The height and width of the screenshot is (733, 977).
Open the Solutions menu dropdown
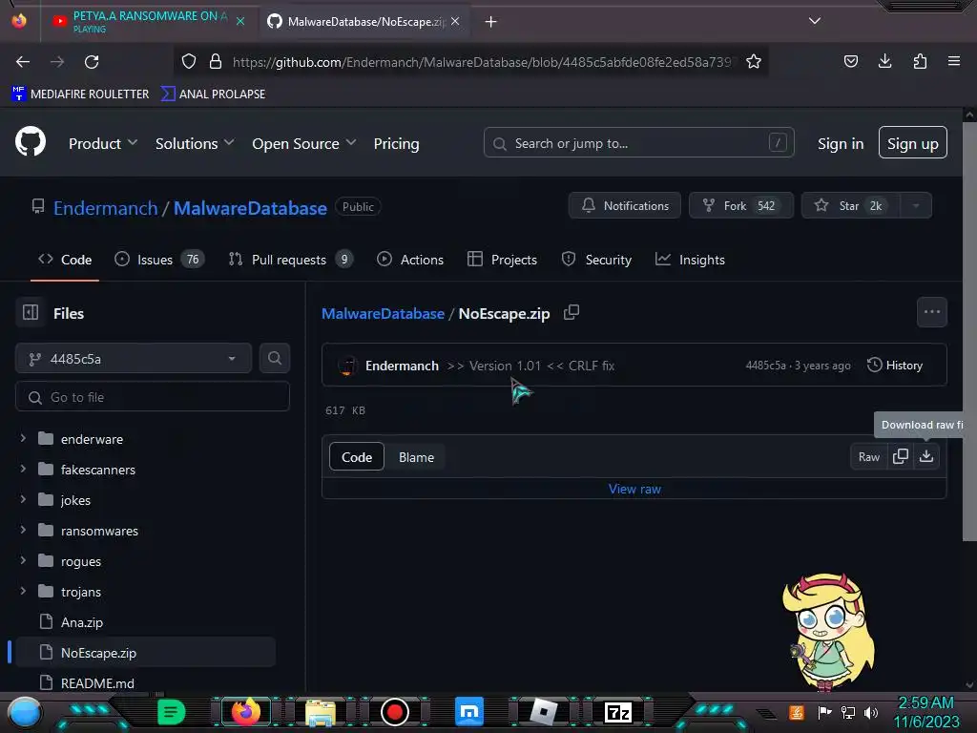pos(195,143)
